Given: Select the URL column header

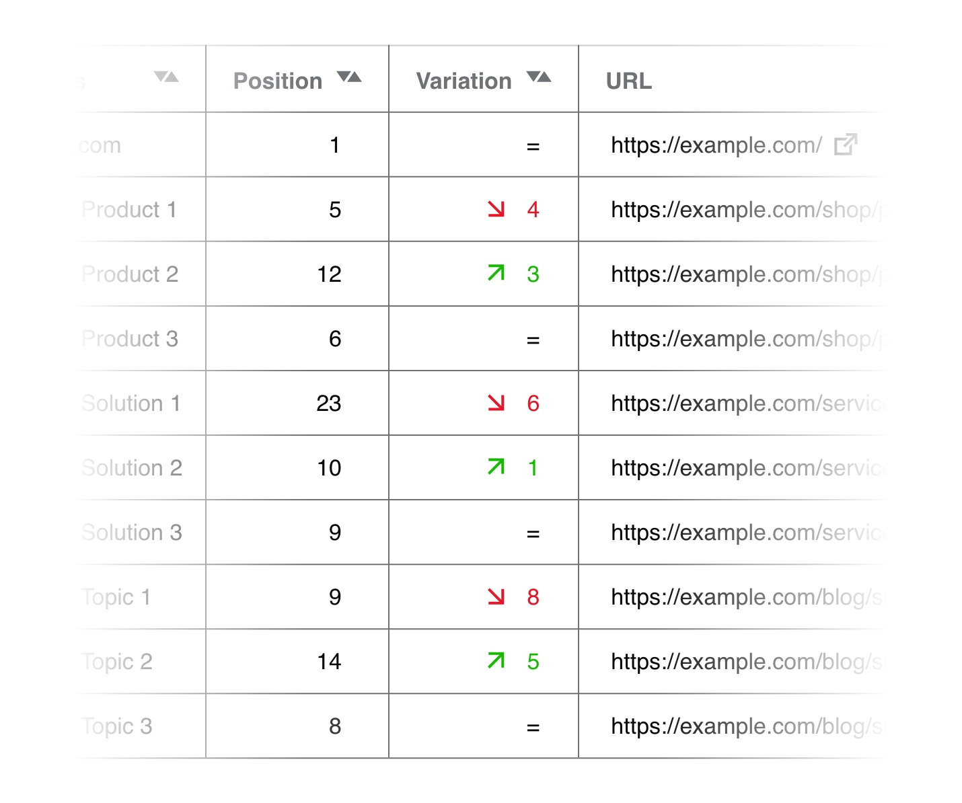Looking at the screenshot, I should 629,81.
